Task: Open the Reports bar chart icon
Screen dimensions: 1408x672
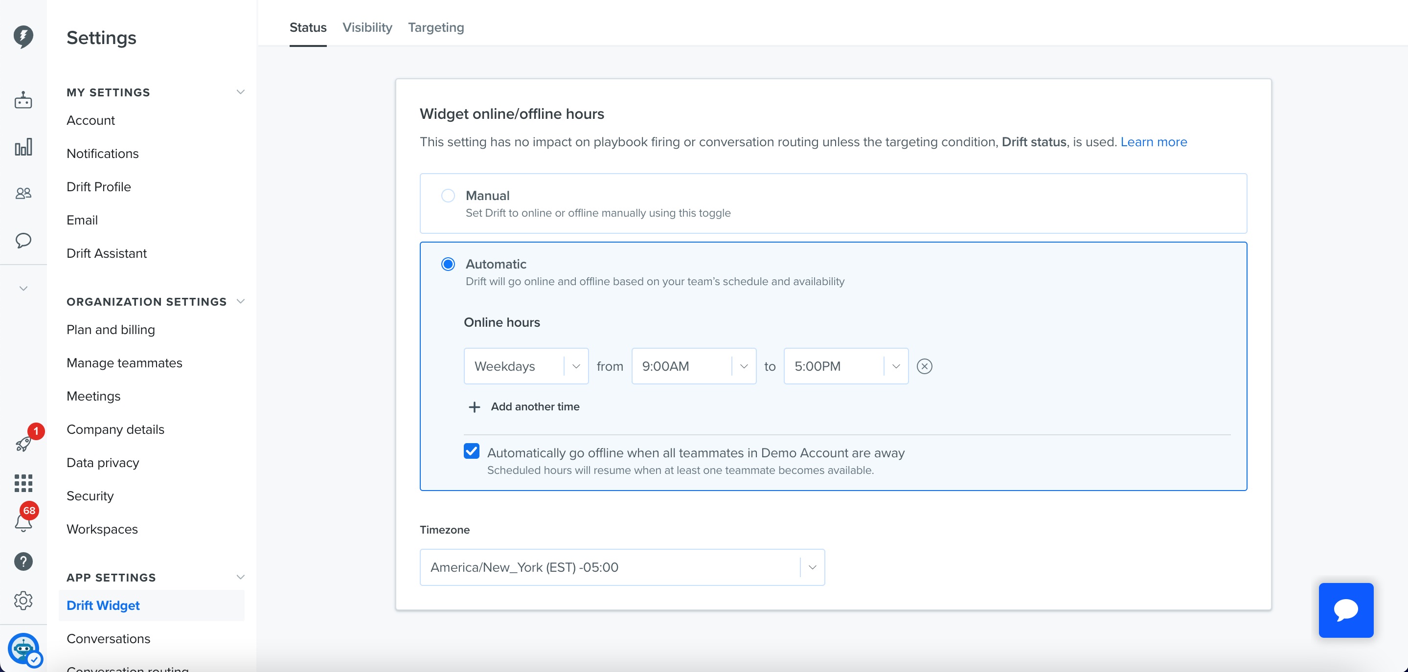Action: click(23, 147)
